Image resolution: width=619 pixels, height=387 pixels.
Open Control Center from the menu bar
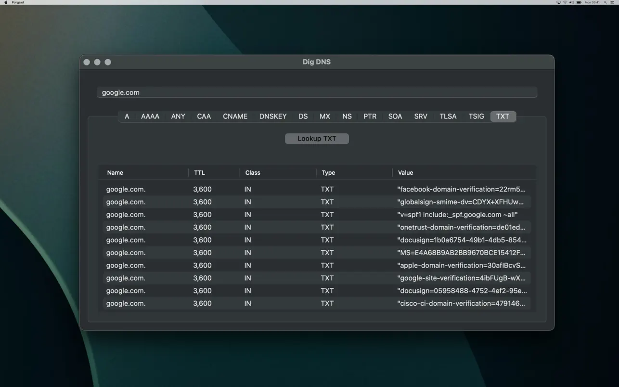[612, 2]
